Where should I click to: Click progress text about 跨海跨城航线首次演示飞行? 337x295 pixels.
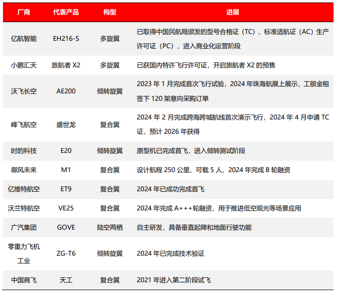coord(233,124)
